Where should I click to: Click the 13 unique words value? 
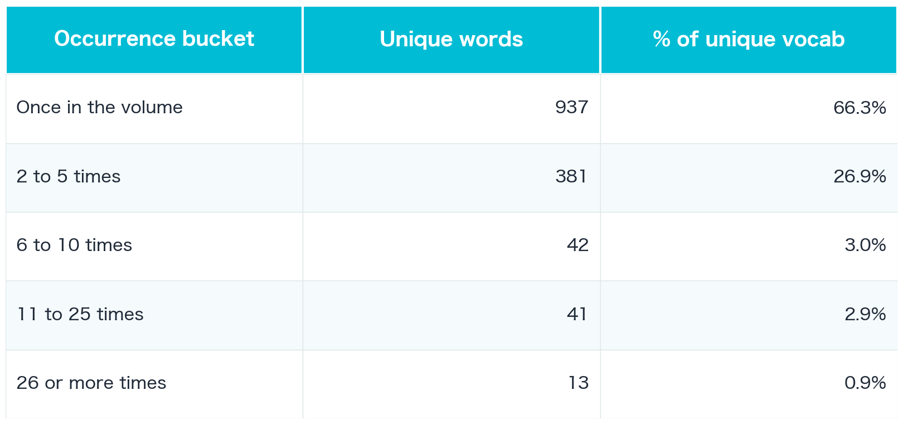coord(578,383)
